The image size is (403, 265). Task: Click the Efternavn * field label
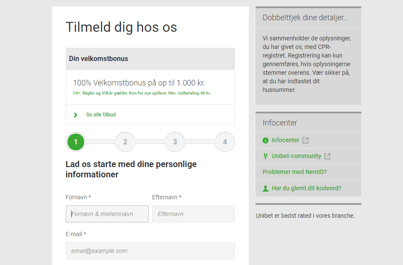pyautogui.click(x=167, y=197)
